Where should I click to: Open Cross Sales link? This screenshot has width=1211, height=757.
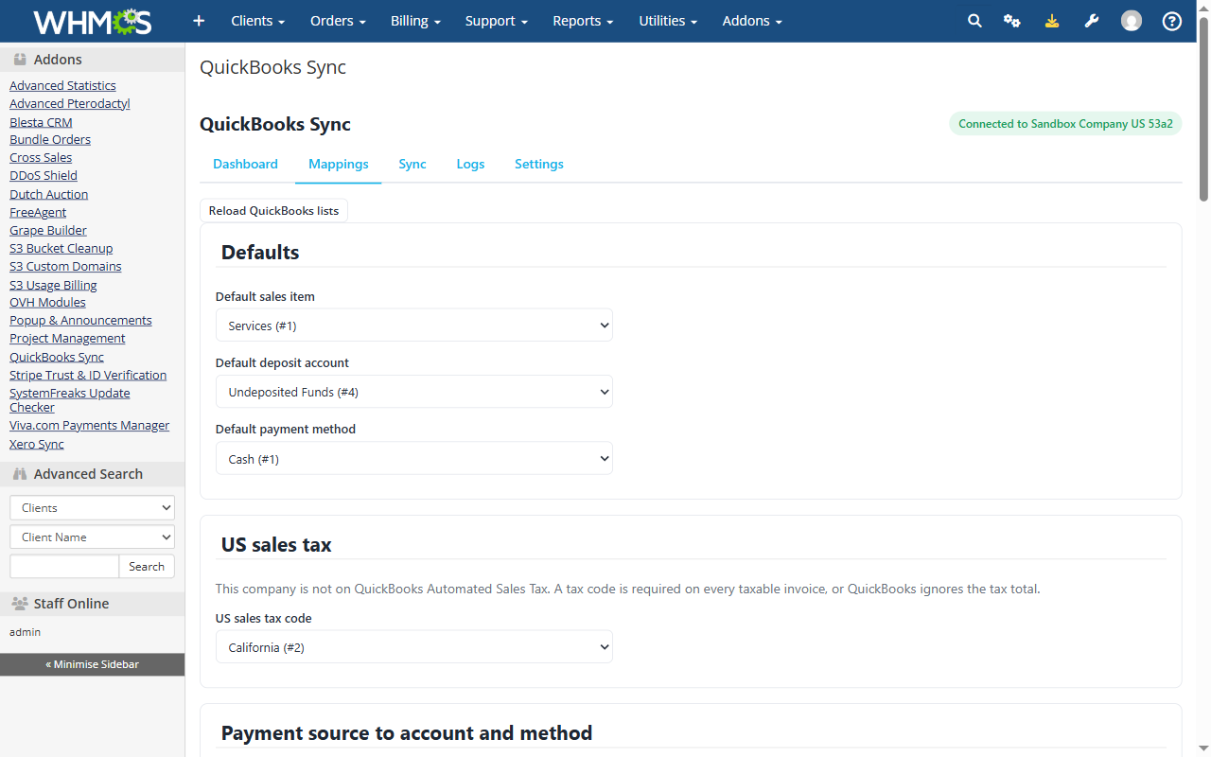41,157
